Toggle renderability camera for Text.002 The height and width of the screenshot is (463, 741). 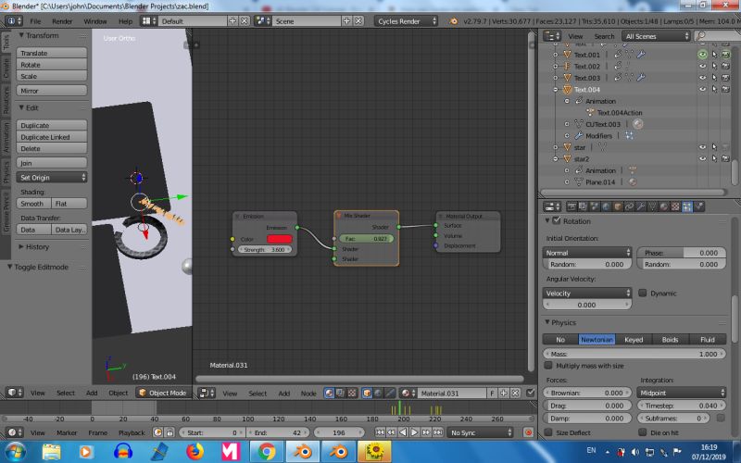[x=725, y=66]
